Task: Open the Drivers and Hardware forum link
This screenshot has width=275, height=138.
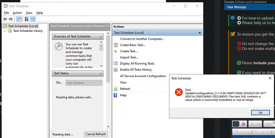Action: pos(251,2)
